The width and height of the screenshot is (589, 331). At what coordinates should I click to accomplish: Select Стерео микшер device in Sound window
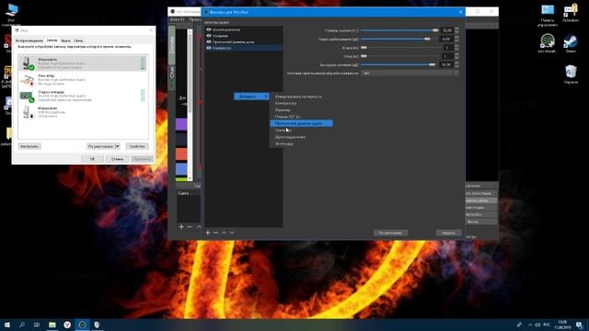tap(83, 96)
